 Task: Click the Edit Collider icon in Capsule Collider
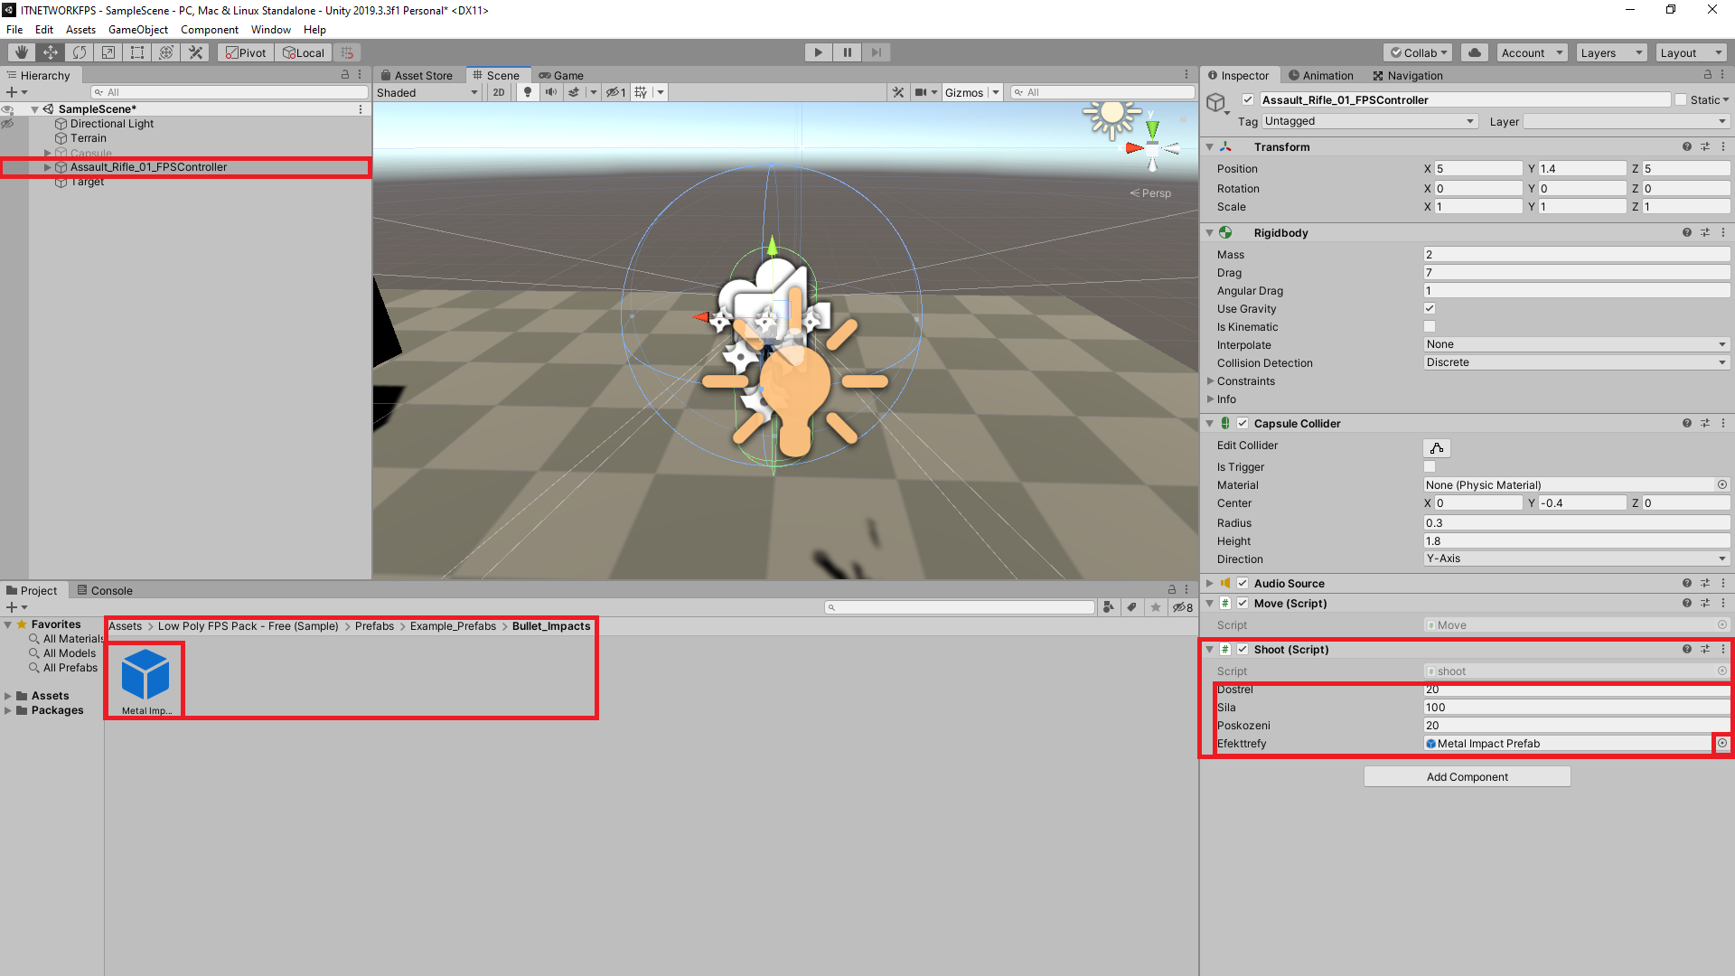tap(1437, 447)
